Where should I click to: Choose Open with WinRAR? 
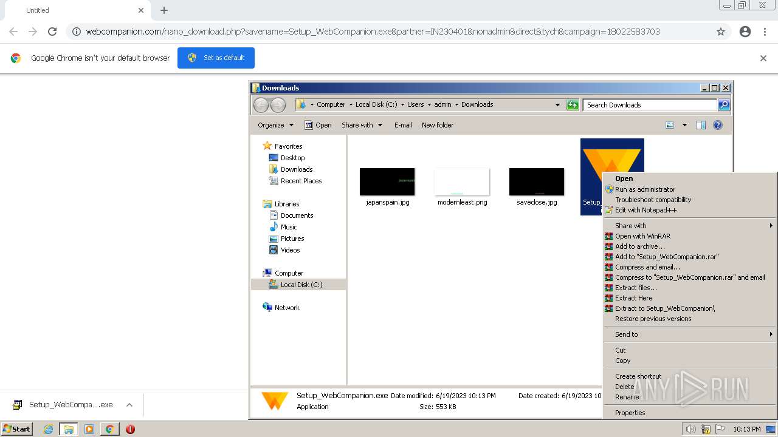coord(690,236)
